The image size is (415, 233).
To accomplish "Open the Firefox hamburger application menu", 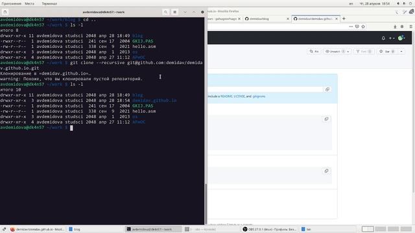I will [410, 27].
